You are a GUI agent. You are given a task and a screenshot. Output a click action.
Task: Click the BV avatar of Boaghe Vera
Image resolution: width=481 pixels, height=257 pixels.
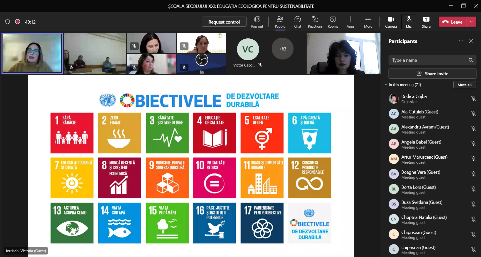[394, 174]
